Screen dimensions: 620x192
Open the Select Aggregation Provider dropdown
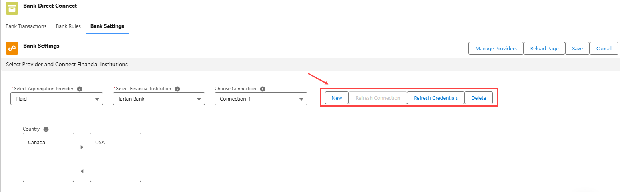tap(57, 99)
